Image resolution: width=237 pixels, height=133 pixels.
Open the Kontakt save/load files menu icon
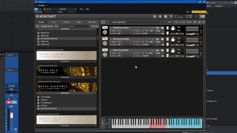tap(154, 16)
